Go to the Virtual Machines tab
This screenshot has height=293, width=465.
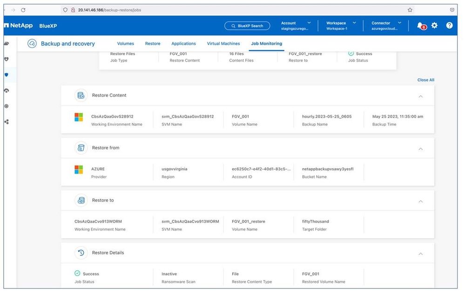[x=223, y=44]
